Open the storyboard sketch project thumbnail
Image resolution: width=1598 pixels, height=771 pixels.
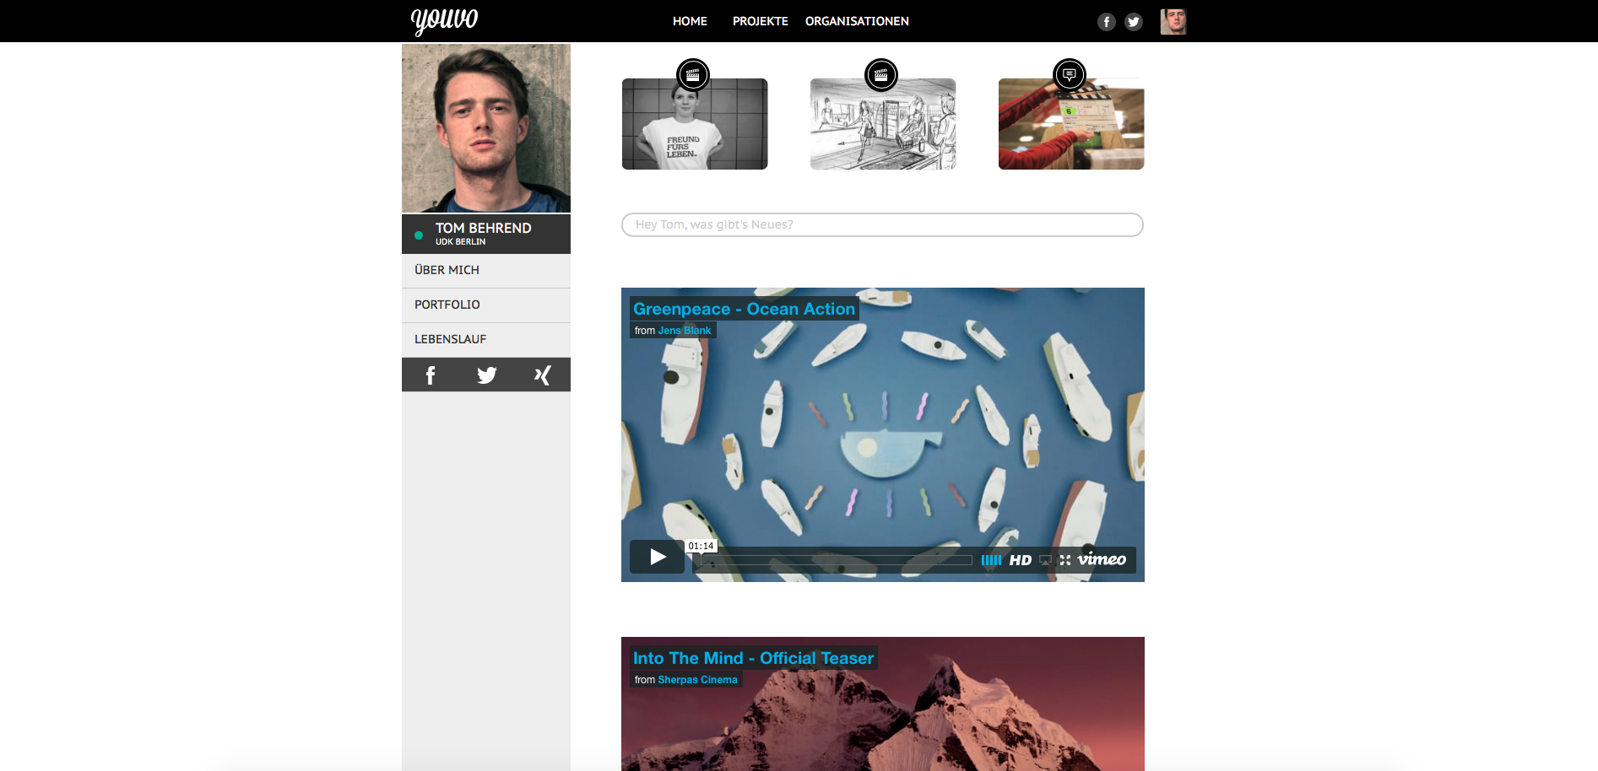point(883,124)
